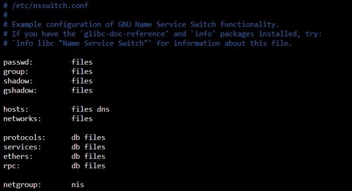Click the 'nis' value for netgroup
The height and width of the screenshot is (191, 352).
78,185
